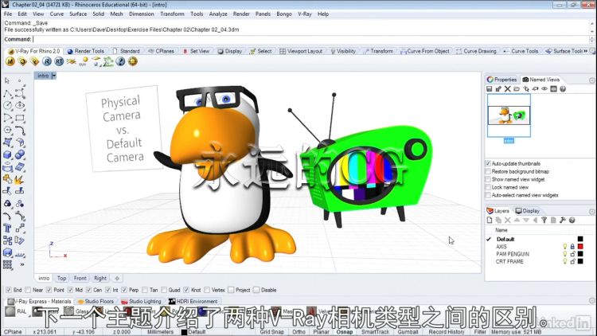Viewport: 597px width, 336px height.
Task: Start V-Ray RT interactive render icon
Action: 59,61
